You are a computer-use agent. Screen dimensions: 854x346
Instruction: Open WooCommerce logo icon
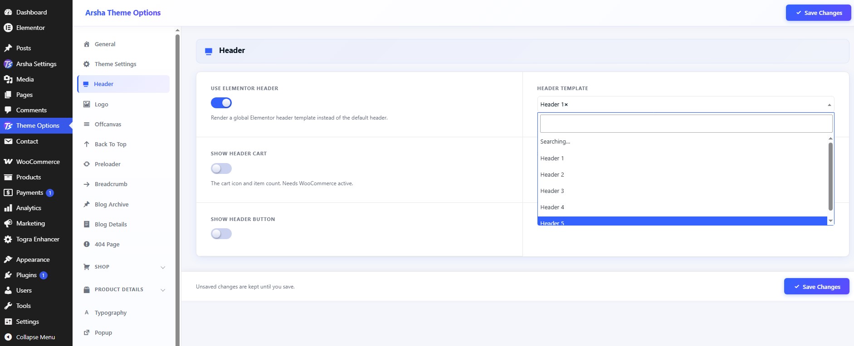(x=8, y=162)
